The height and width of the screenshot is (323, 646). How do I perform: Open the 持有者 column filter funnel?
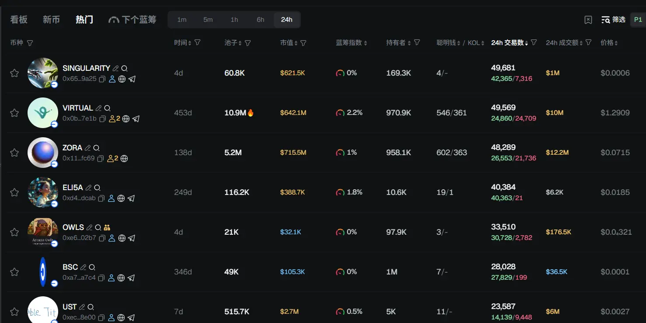tap(417, 43)
